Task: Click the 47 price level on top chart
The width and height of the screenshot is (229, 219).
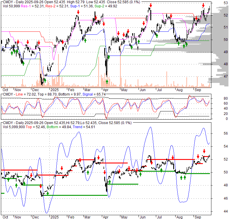Action: 226,76
